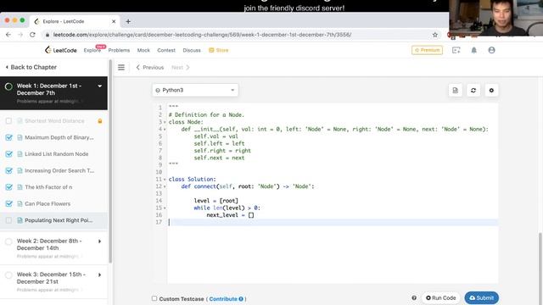Toggle Custom Testcase checkbox
This screenshot has height=305, width=543.
pos(154,298)
